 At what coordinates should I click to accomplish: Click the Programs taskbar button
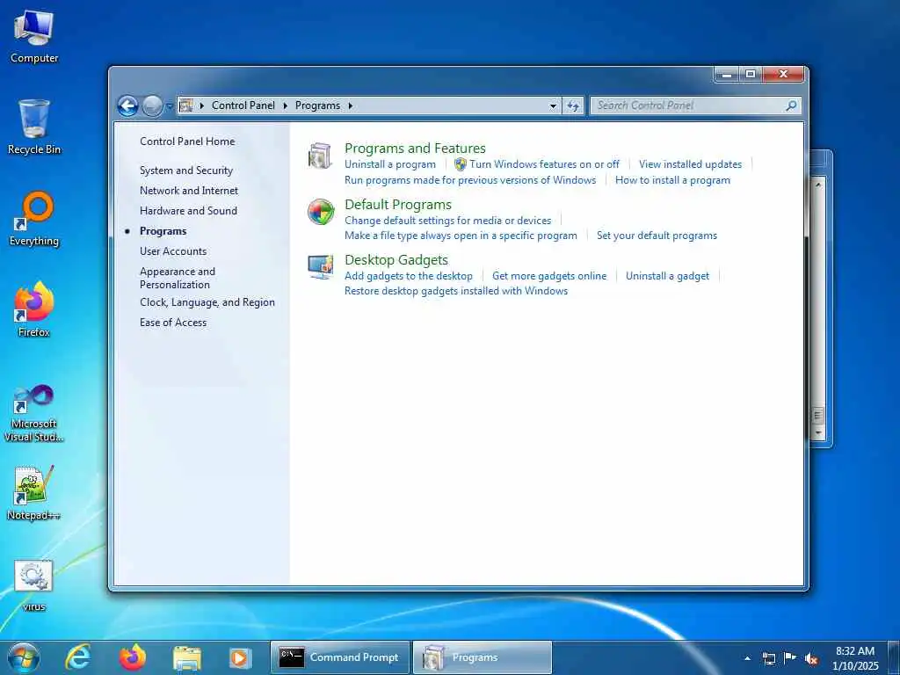pos(483,657)
